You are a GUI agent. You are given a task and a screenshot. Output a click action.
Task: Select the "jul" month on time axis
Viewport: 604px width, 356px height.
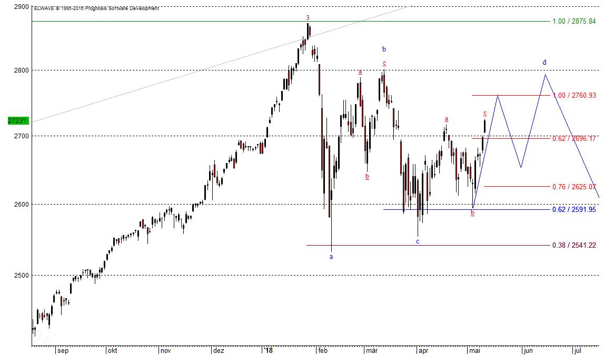tap(578, 351)
